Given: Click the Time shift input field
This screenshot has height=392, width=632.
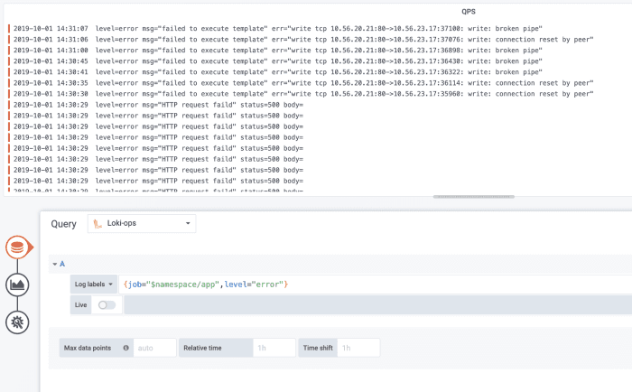Looking at the screenshot, I should click(358, 348).
